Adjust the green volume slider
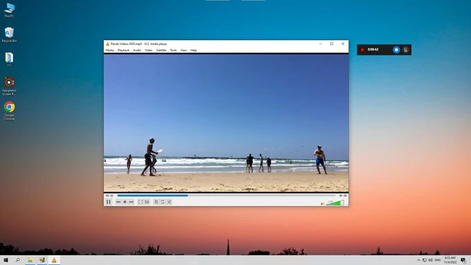Viewport: 471px width, 265px height. click(x=335, y=203)
